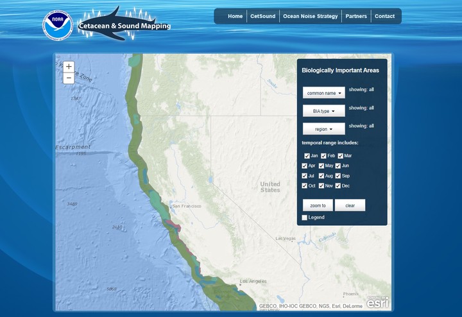This screenshot has width=462, height=317.
Task: Enable the Legend checkbox
Action: 305,218
